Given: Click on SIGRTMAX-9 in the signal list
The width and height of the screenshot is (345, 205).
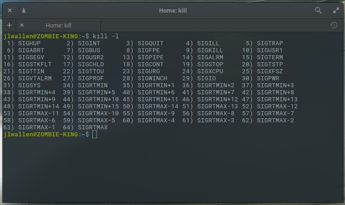Looking at the screenshot, I should pyautogui.click(x=156, y=113).
